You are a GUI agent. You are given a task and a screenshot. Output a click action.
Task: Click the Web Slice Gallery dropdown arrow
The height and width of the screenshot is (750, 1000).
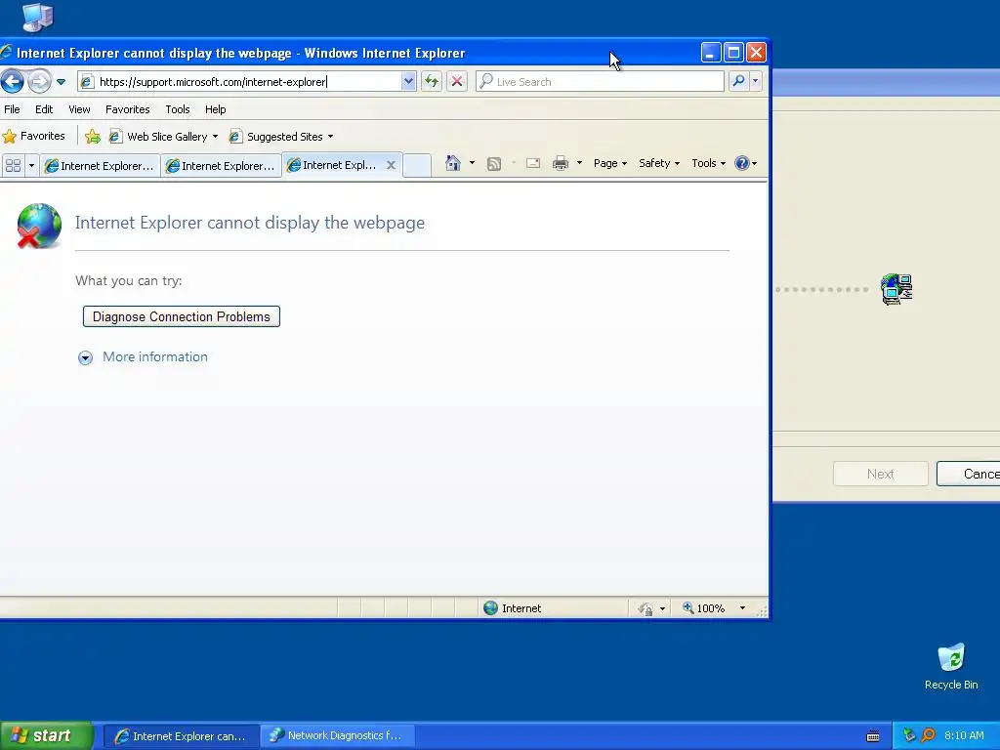coord(215,137)
